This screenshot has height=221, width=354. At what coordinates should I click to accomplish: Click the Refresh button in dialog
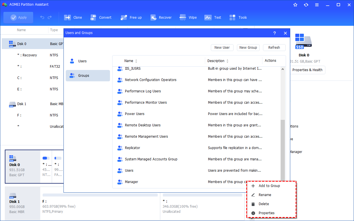coord(274,48)
